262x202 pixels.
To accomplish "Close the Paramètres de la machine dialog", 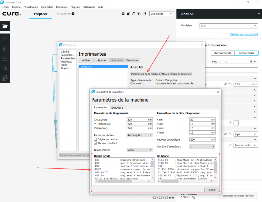I will click(218, 92).
